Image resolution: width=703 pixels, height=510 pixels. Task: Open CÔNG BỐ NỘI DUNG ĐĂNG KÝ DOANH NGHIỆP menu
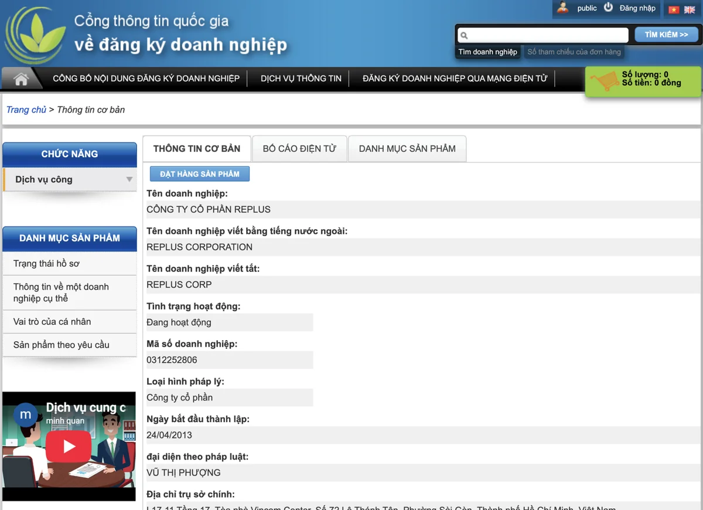(x=146, y=79)
